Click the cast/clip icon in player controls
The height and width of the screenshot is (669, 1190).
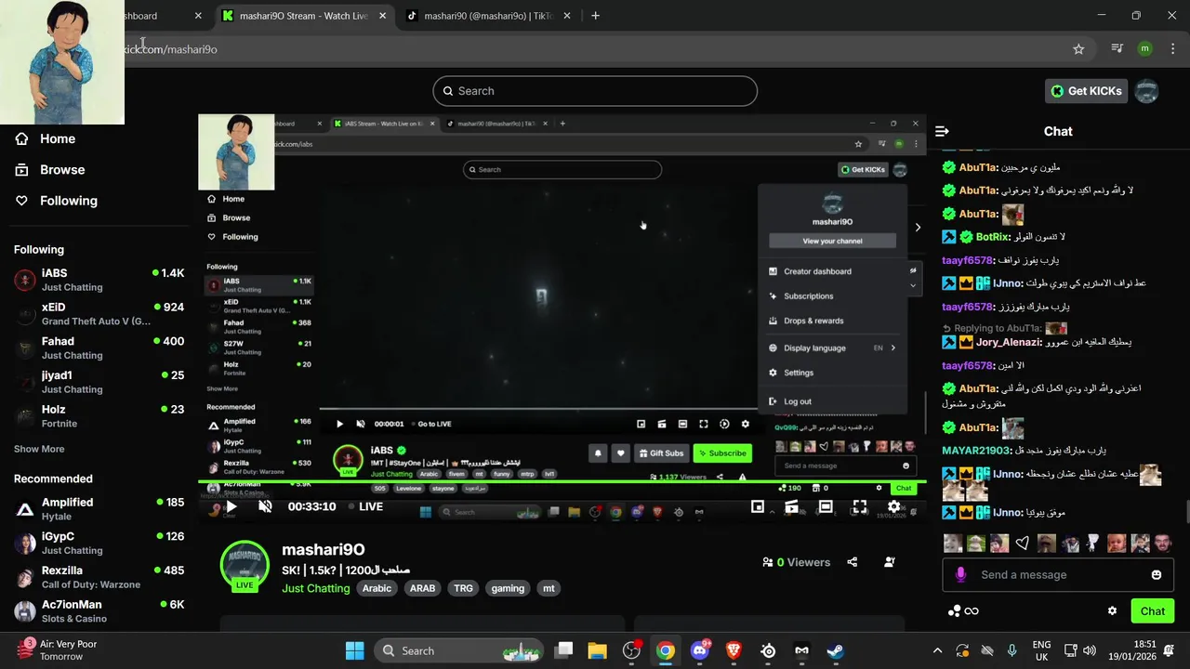(791, 506)
